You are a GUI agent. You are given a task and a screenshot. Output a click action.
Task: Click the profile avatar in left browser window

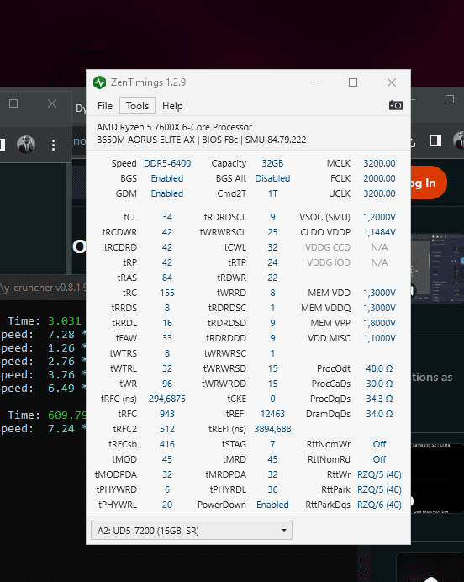click(26, 145)
